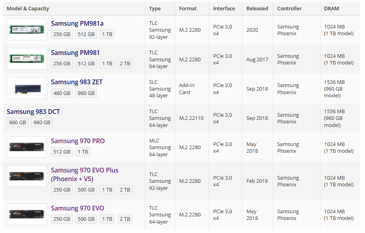This screenshot has height=233, width=365.
Task: Open the Samsung 983 DCT link
Action: [x=33, y=112]
